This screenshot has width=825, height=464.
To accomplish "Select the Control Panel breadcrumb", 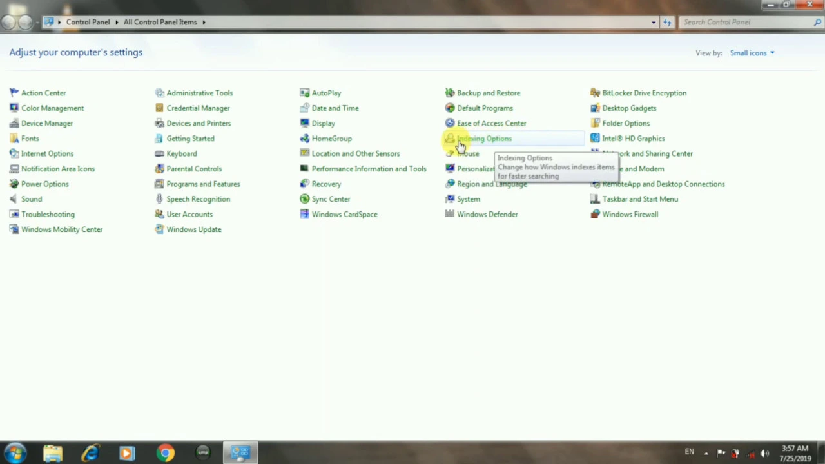I will click(88, 22).
